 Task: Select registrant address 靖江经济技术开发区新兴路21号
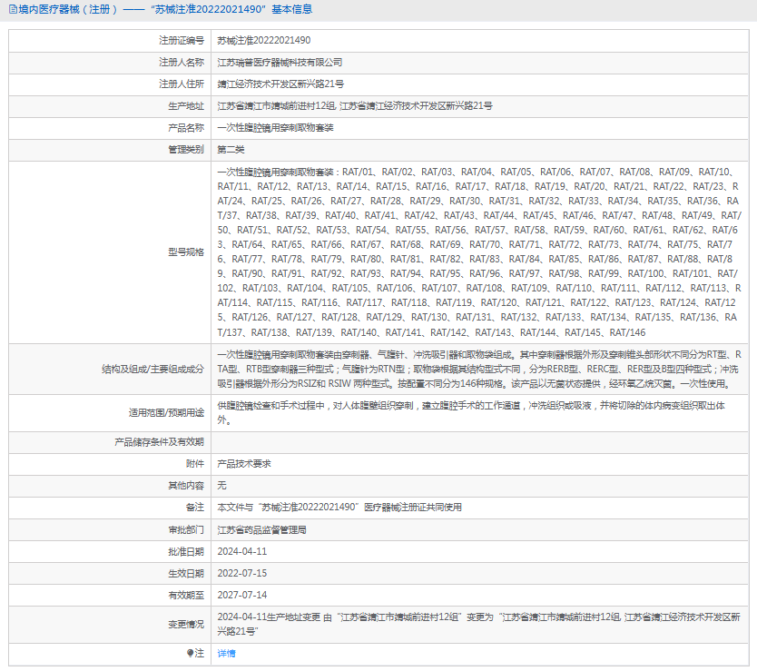[x=280, y=84]
